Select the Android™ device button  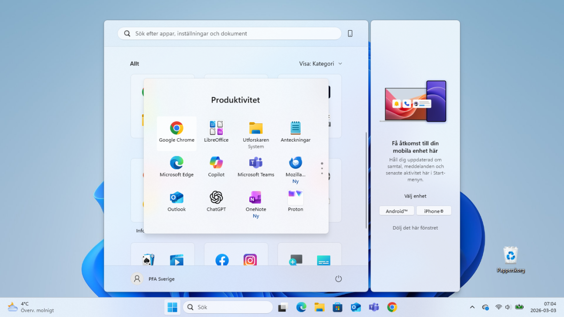[x=397, y=211]
